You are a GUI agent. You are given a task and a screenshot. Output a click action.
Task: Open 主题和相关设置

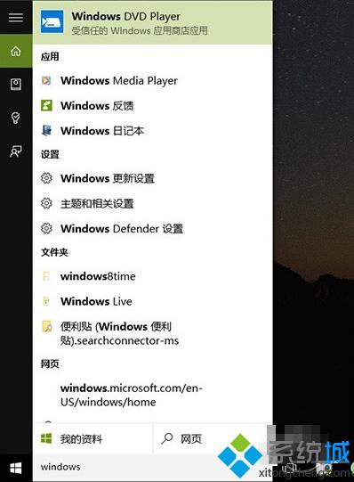[x=152, y=203]
